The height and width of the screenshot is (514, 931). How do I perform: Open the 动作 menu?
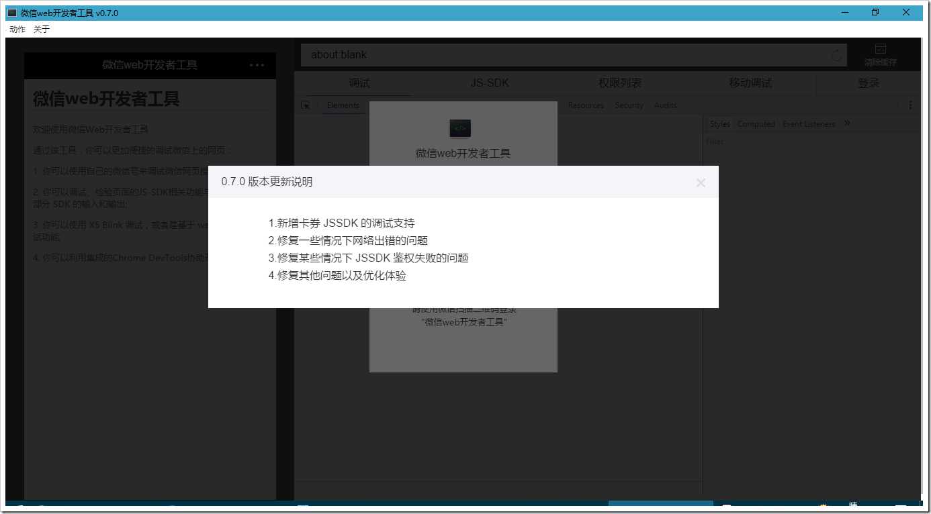click(17, 30)
